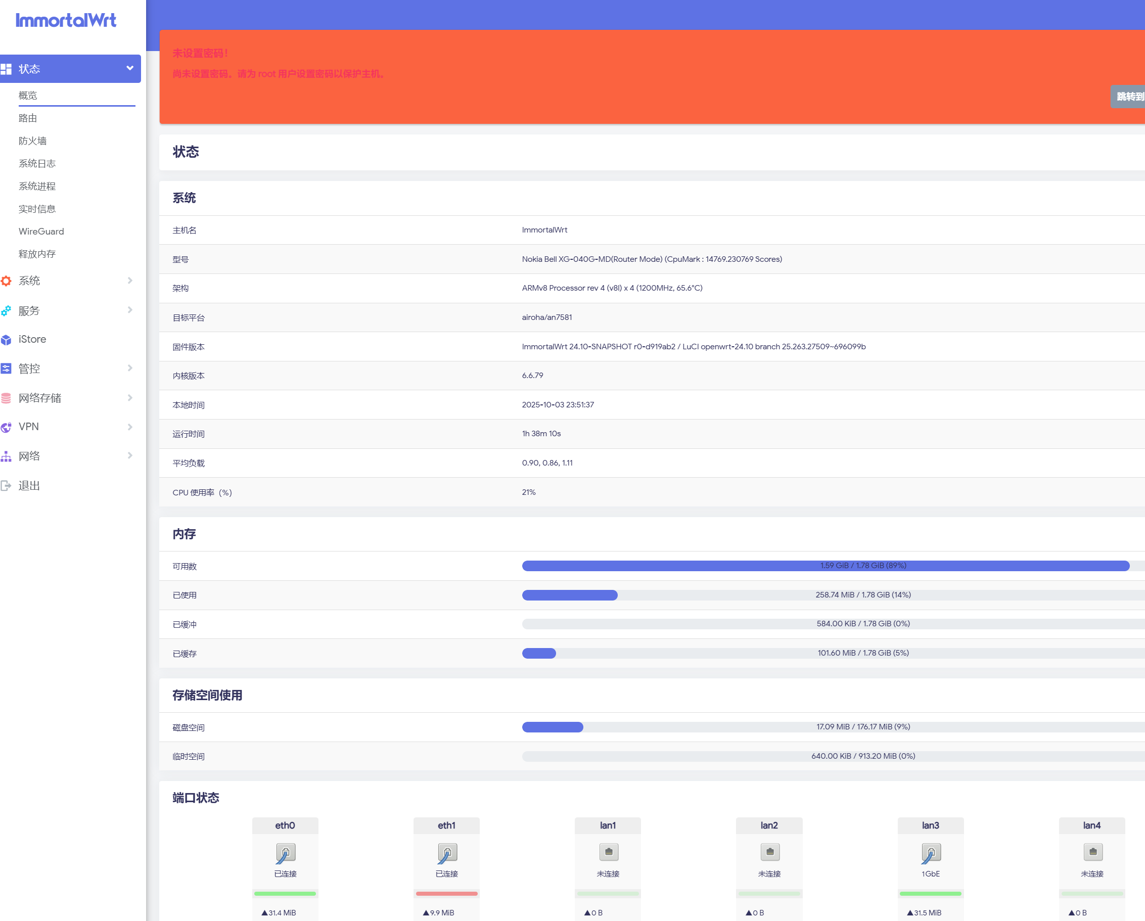Select the WireGuard menu entry
The width and height of the screenshot is (1145, 921).
click(x=41, y=232)
